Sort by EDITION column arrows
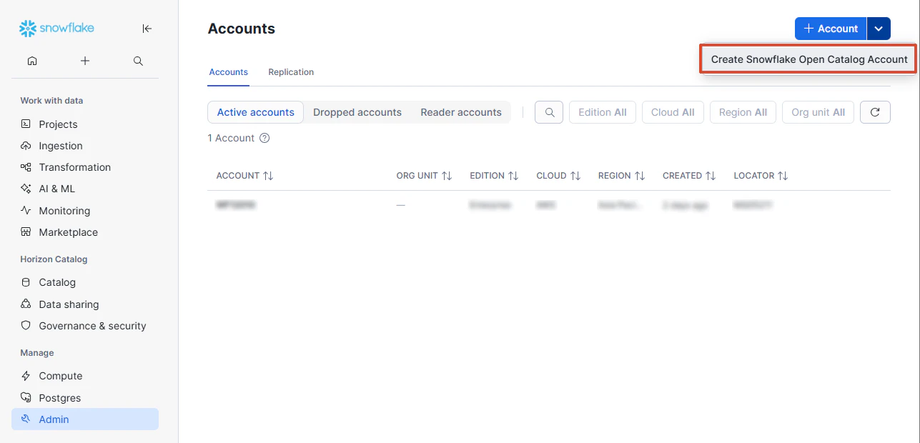This screenshot has width=920, height=443. tap(513, 176)
